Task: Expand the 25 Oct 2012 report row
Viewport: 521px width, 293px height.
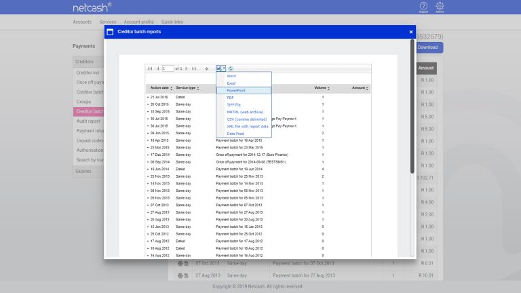Action: pos(148,234)
